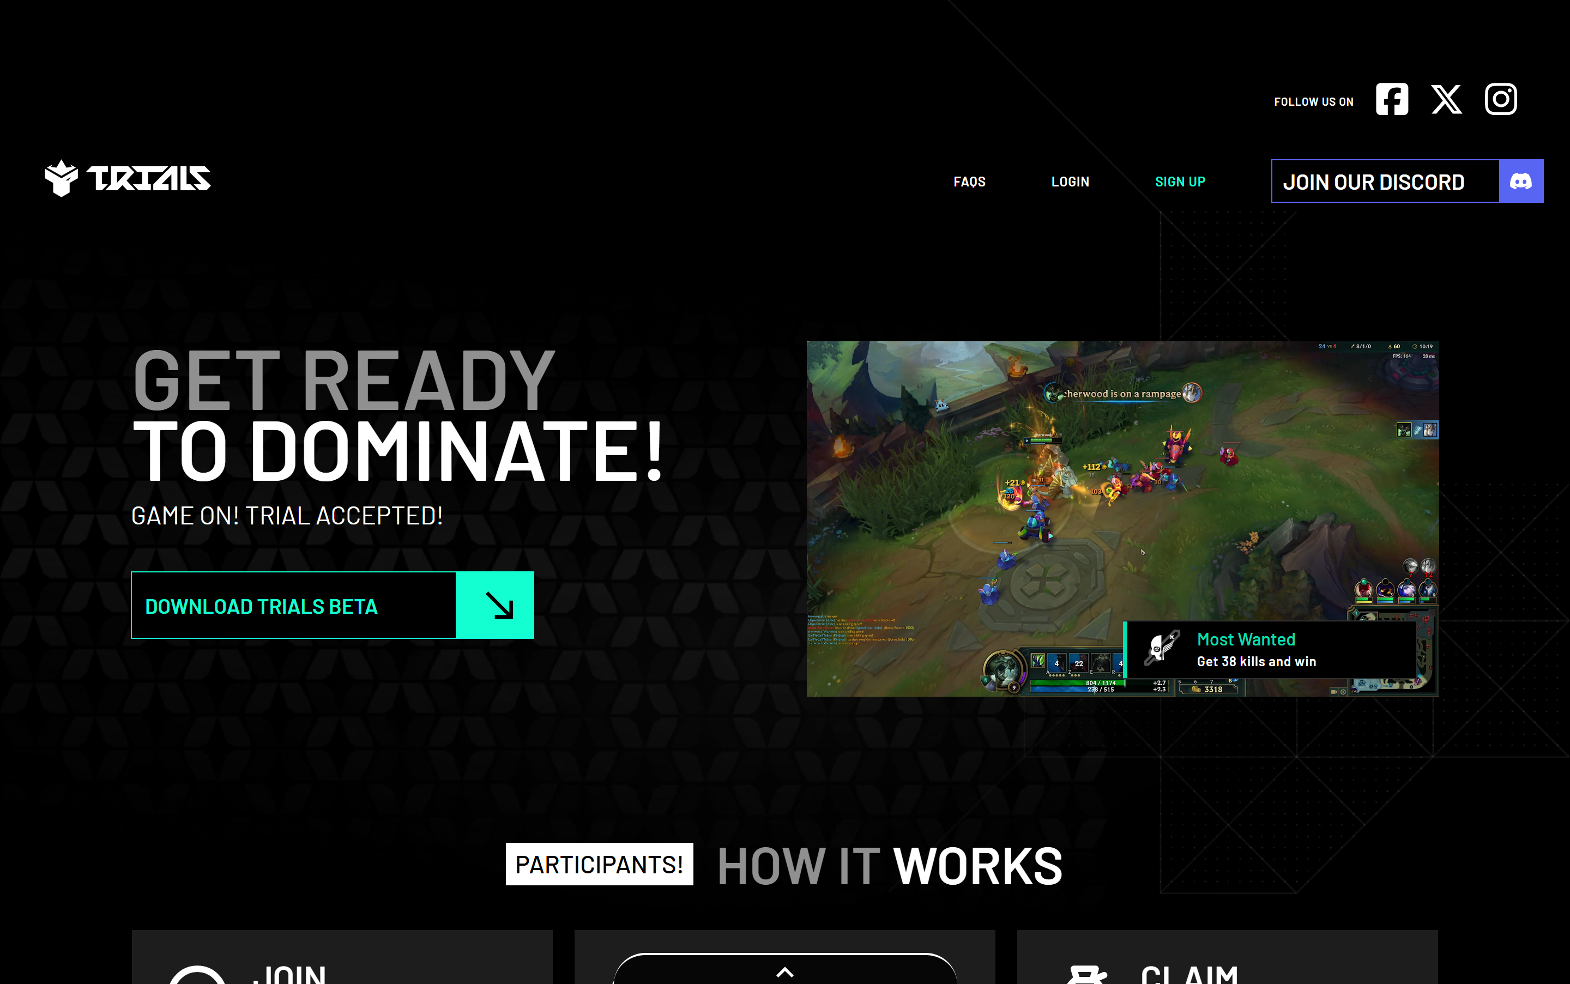Click the upward chevron at page bottom

(x=786, y=973)
